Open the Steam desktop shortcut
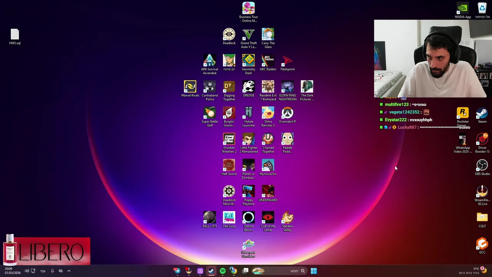Screen dimensions: 492x277 coord(482,115)
